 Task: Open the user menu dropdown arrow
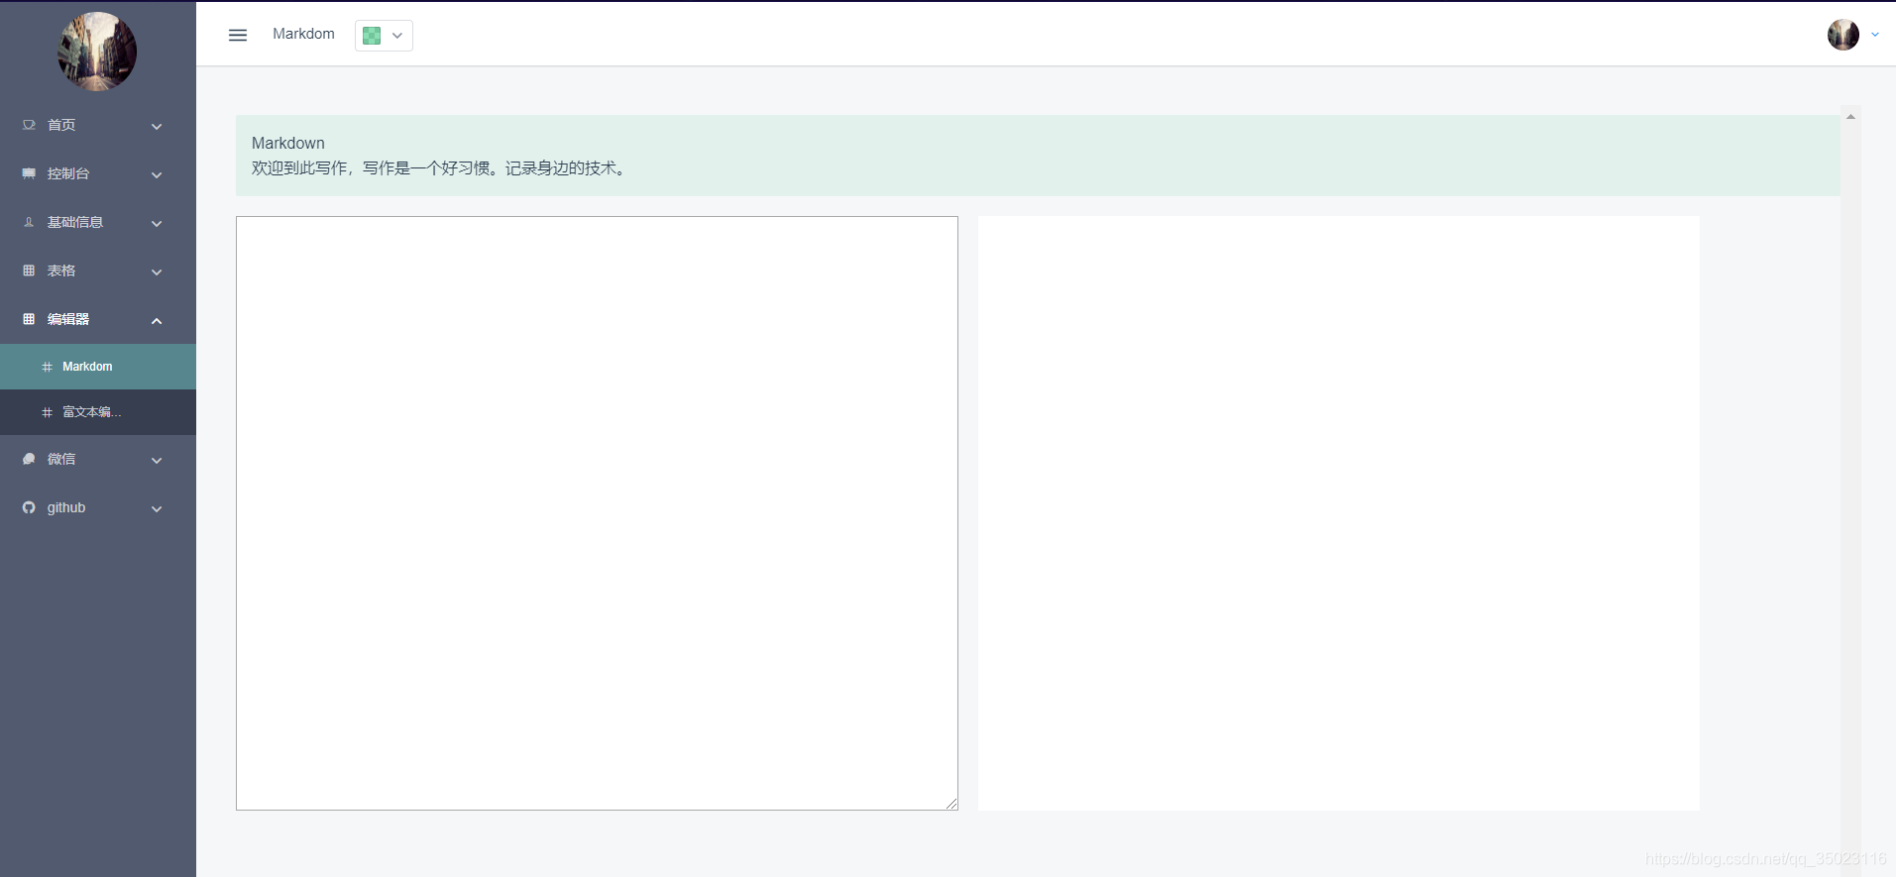(x=1875, y=35)
